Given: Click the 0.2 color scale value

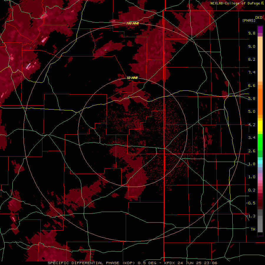Looking at the screenshot, I should [x=252, y=190].
